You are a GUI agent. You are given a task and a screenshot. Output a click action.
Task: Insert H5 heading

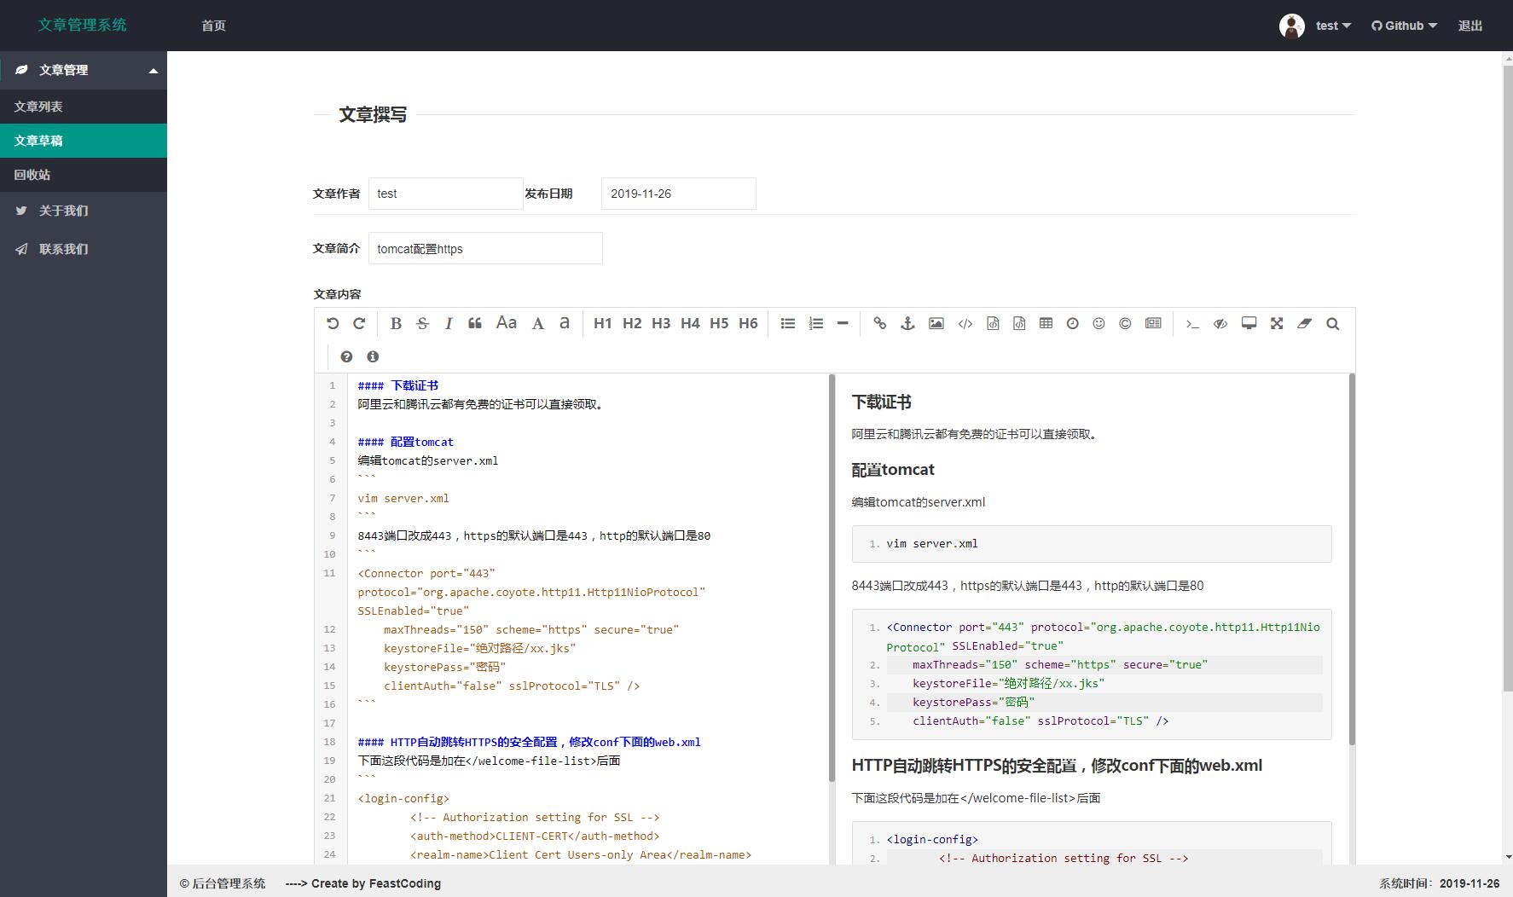point(719,323)
